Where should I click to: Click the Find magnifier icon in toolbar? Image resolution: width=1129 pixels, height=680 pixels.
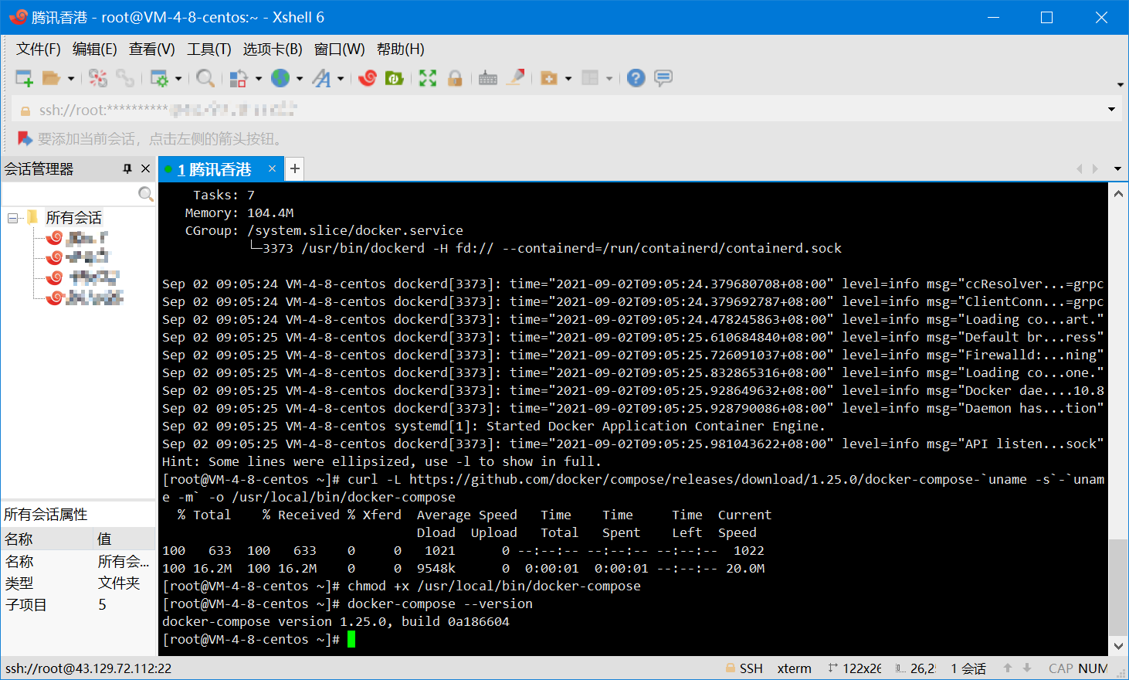[x=205, y=78]
